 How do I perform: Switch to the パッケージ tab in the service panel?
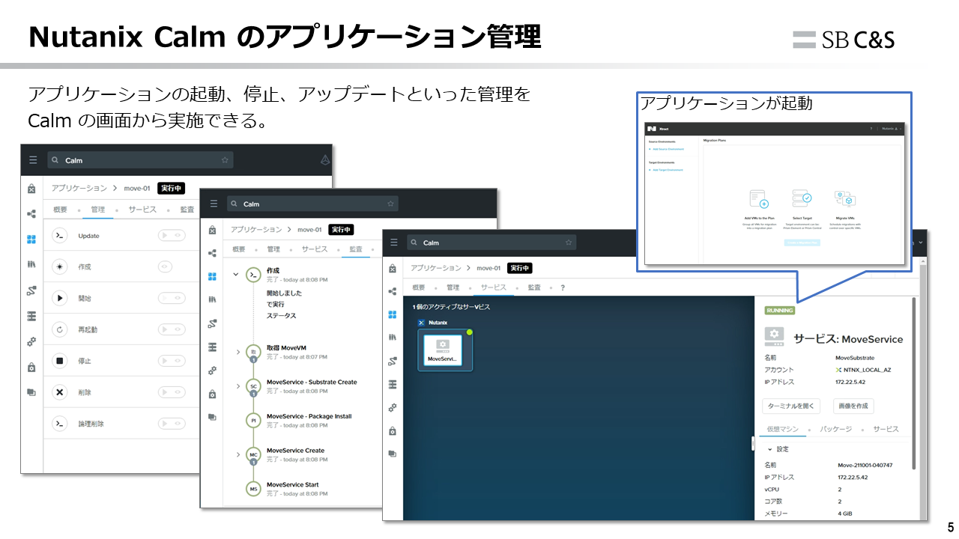point(836,429)
